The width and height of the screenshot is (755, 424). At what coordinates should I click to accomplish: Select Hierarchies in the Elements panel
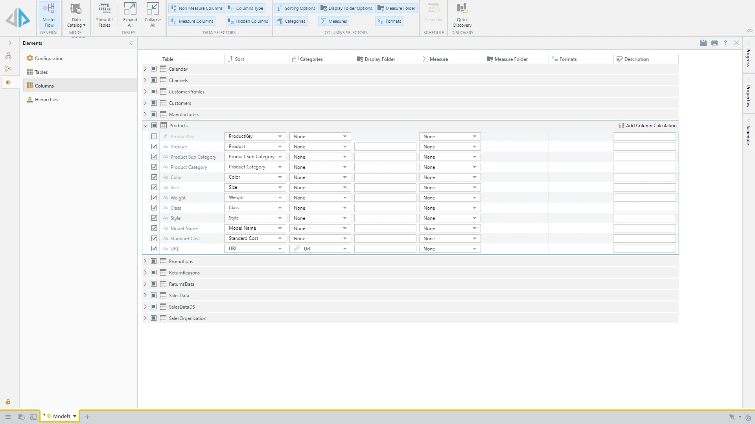[46, 100]
